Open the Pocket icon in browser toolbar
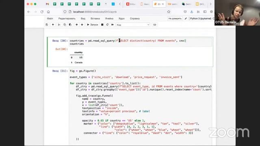The image size is (260, 146). point(185,12)
